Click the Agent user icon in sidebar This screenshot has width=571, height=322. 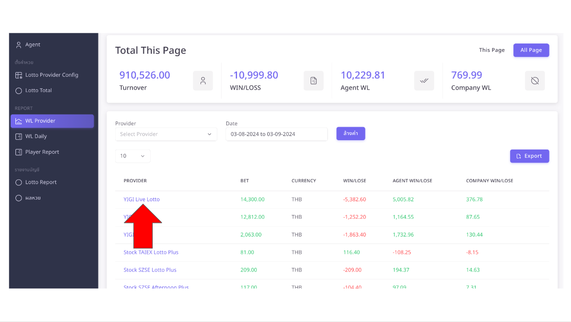[19, 45]
